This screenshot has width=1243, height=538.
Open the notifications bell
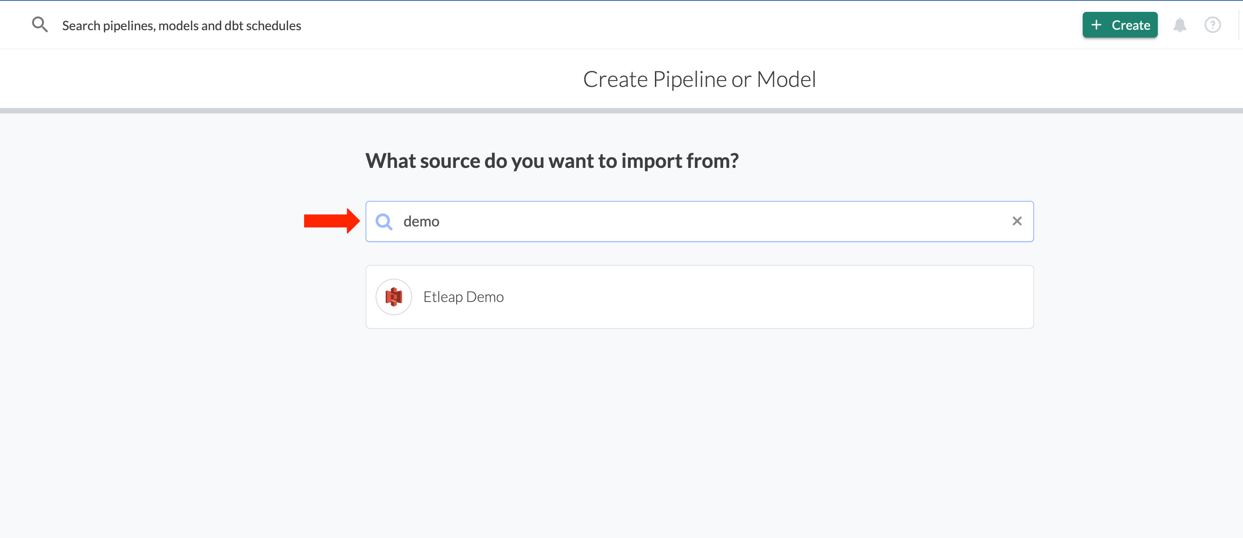(x=1179, y=25)
